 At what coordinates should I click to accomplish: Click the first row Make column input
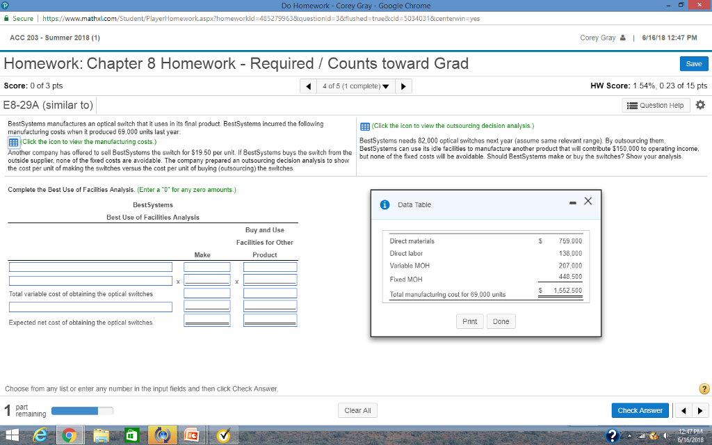pyautogui.click(x=207, y=267)
